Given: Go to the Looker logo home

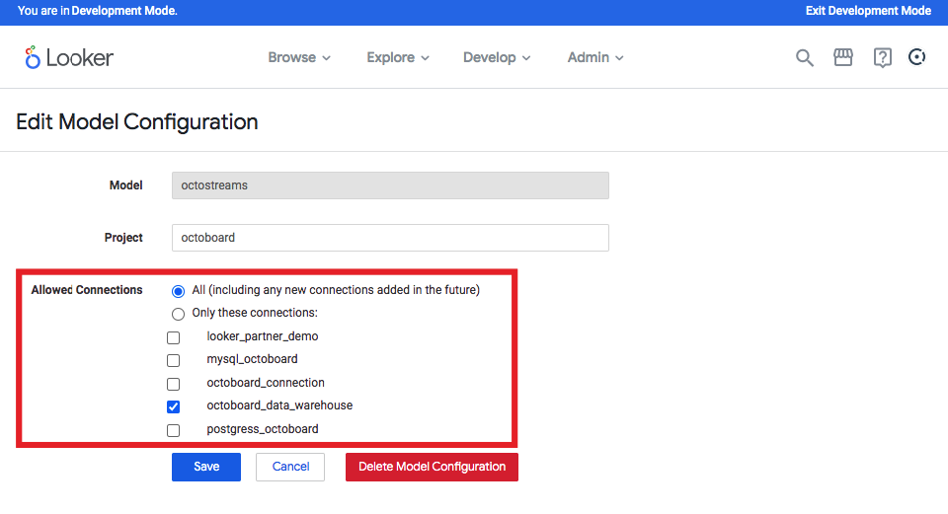Looking at the screenshot, I should point(69,58).
